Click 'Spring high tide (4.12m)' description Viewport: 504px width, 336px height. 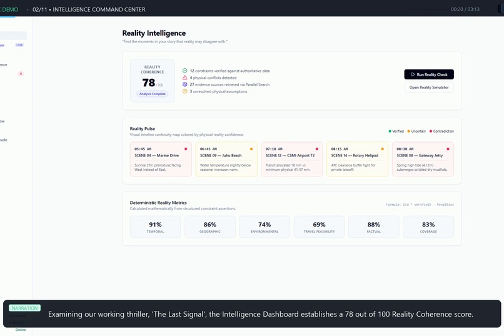(x=421, y=167)
